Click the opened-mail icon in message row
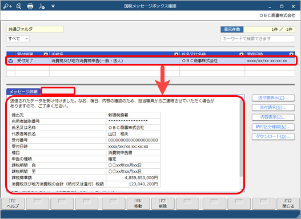Image resolution: width=301 pixels, height=219 pixels. pos(10,61)
